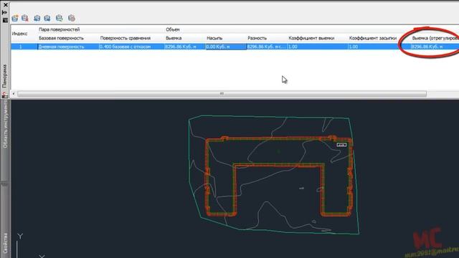Click the Индекс column header
Screen dimensions: 459x258
pos(19,34)
